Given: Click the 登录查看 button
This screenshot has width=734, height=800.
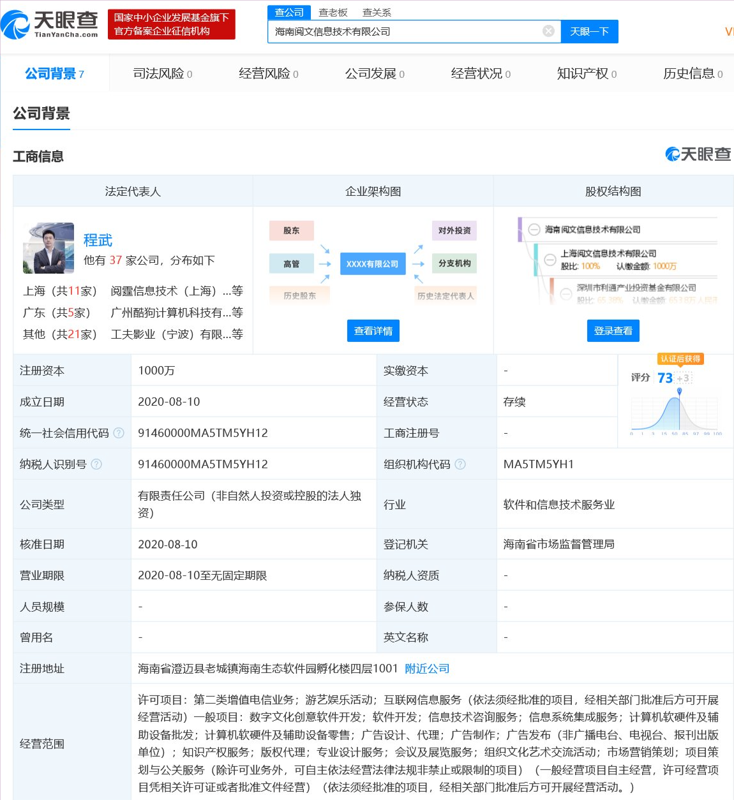Looking at the screenshot, I should pyautogui.click(x=613, y=330).
